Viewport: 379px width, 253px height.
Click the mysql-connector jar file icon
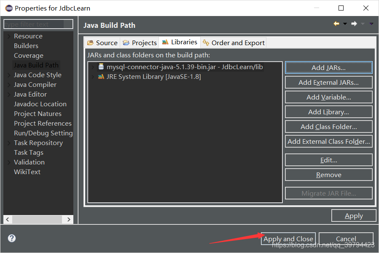pos(101,67)
